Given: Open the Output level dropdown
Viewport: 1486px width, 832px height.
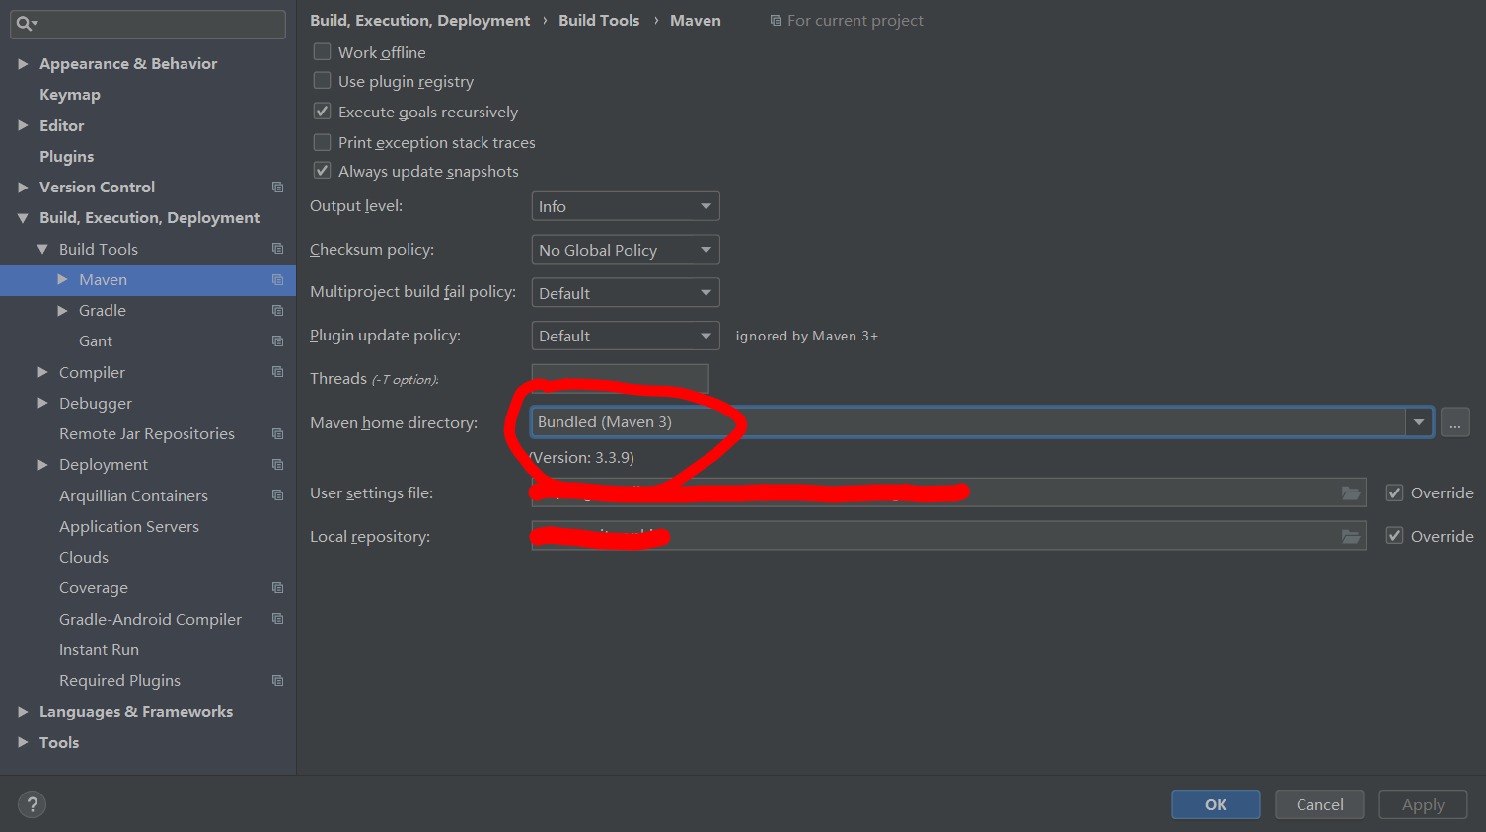Looking at the screenshot, I should coord(626,206).
